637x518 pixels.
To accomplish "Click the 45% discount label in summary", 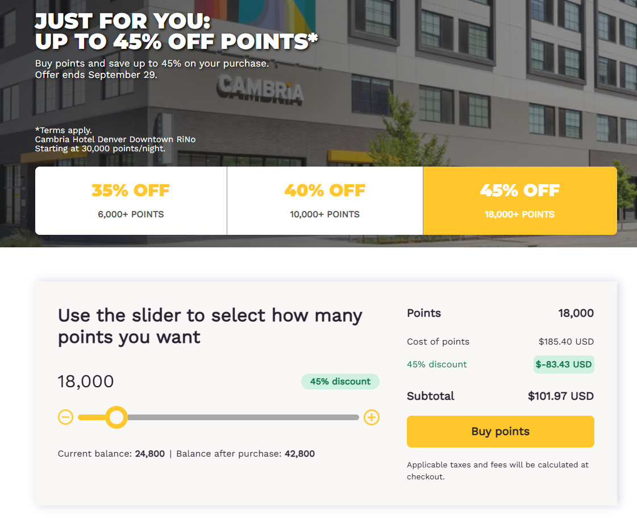I will click(x=437, y=364).
